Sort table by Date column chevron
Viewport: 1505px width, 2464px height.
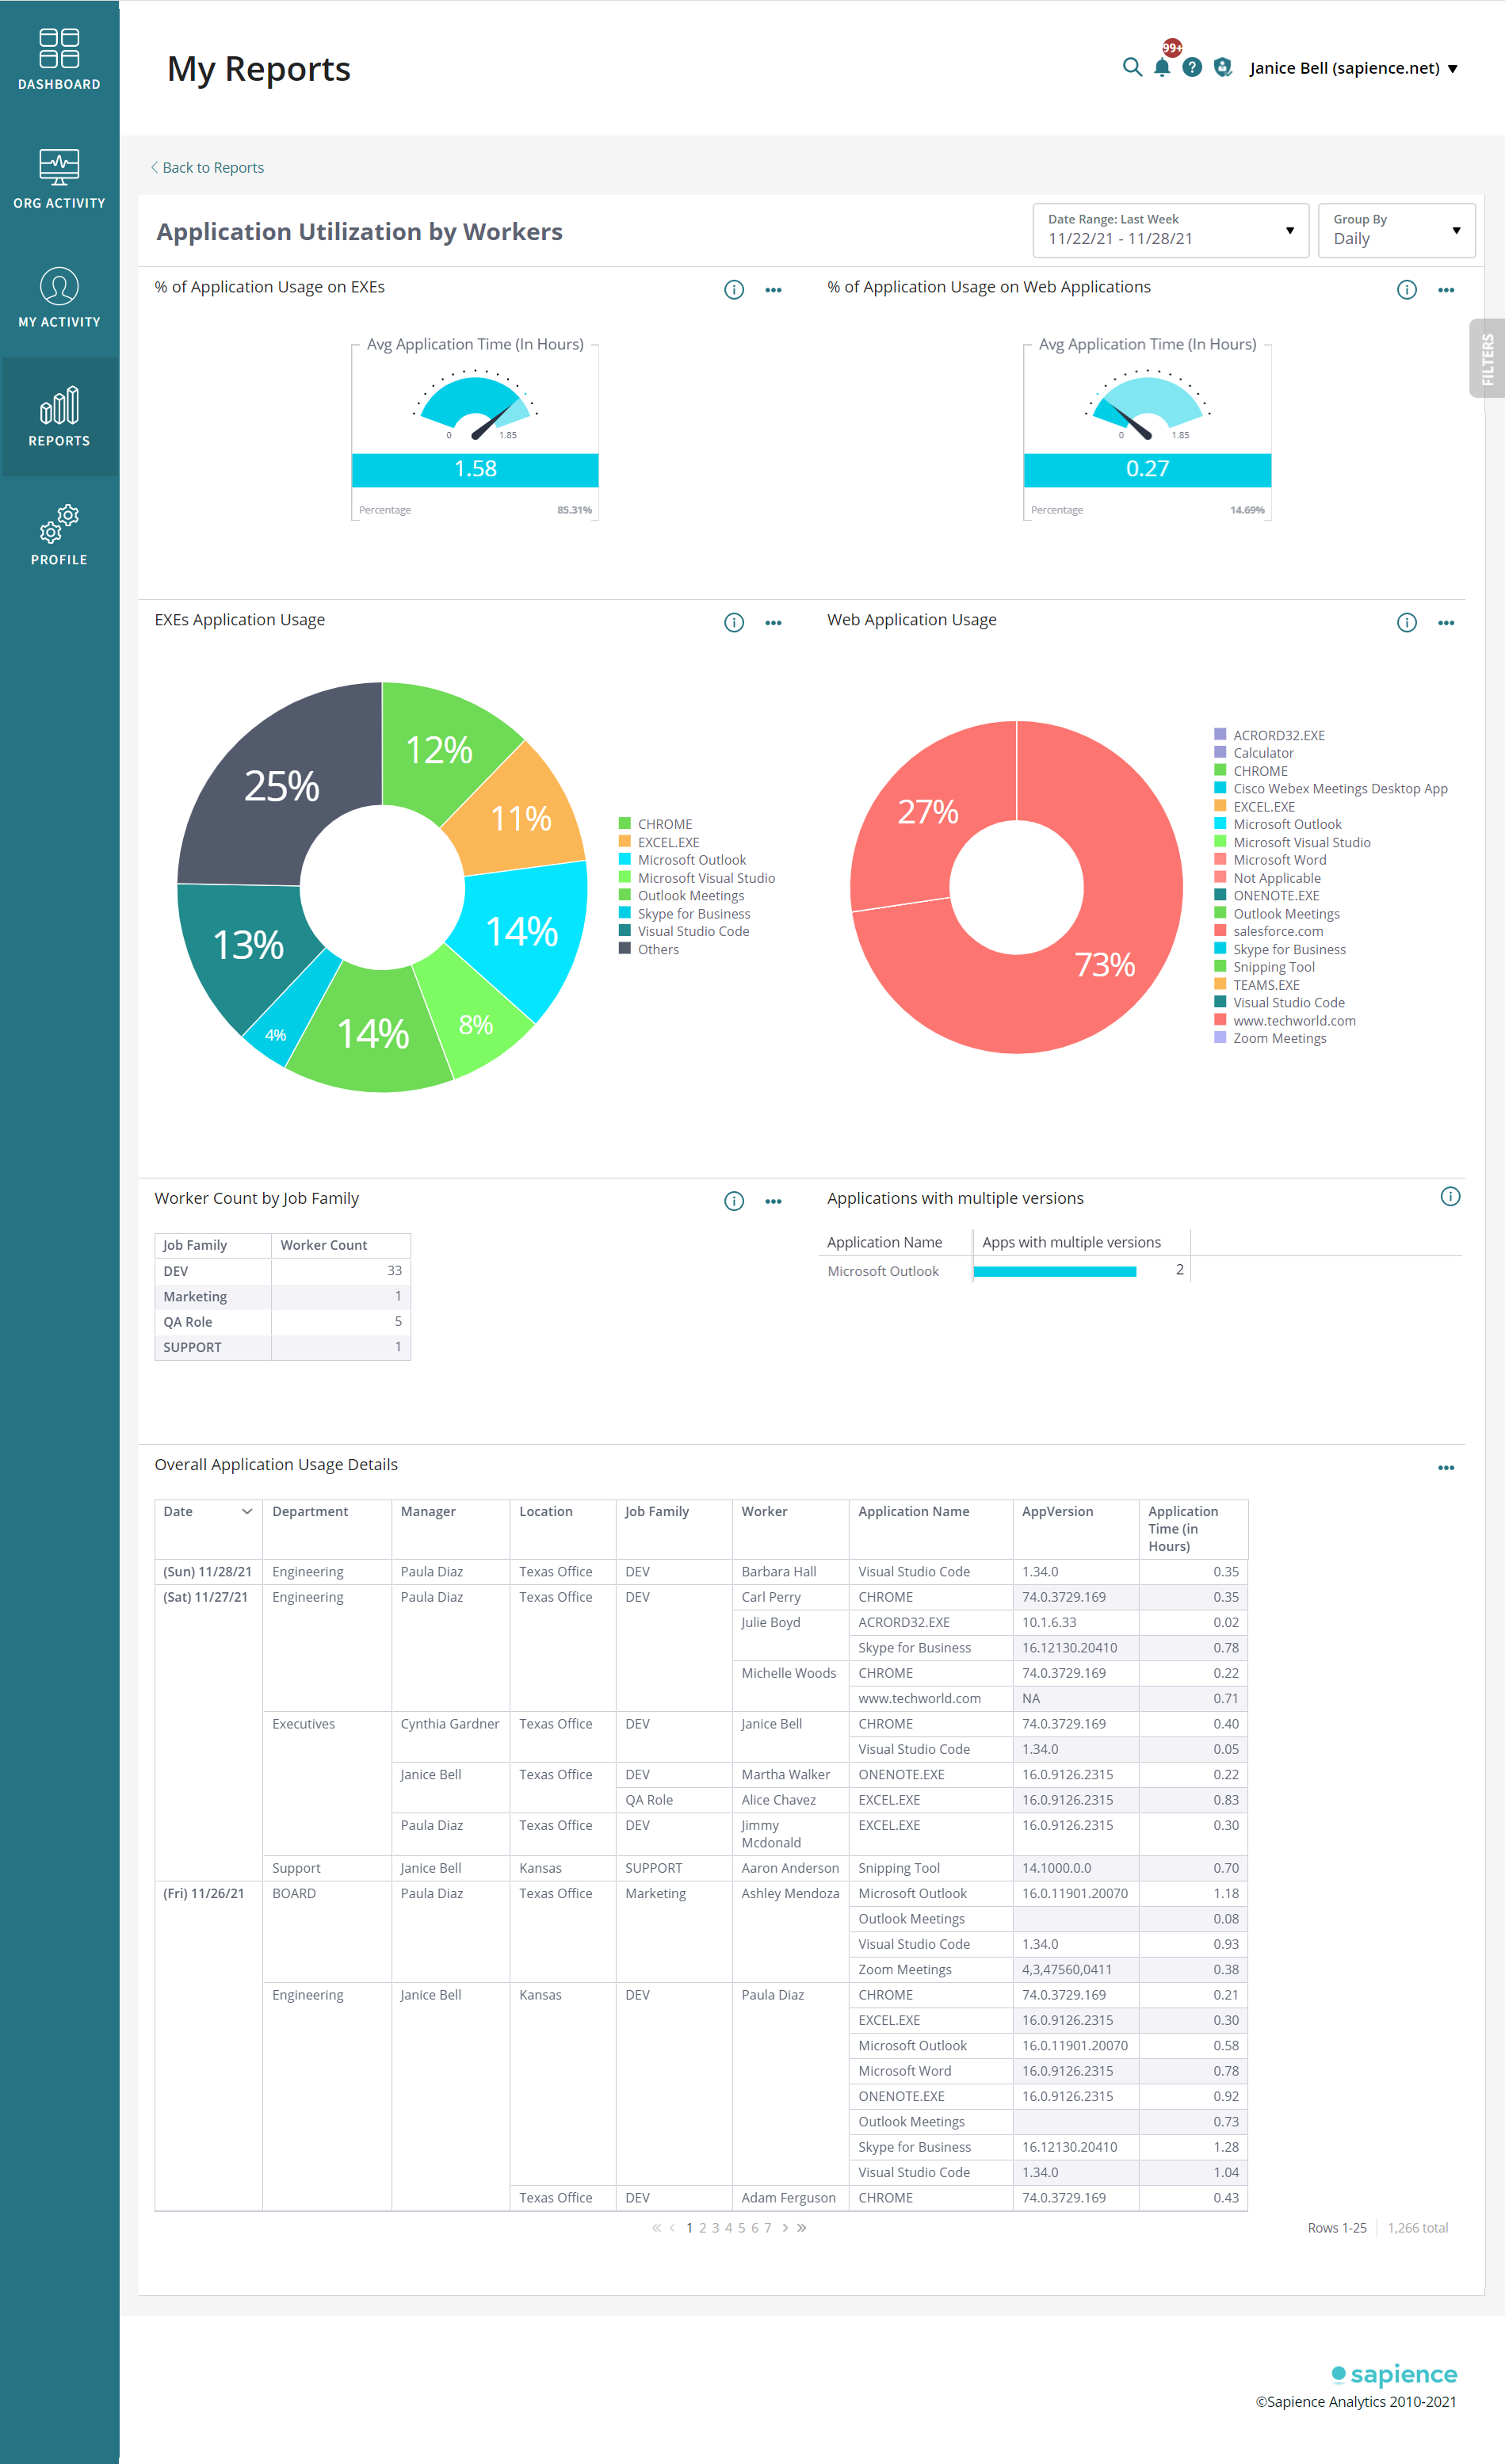(247, 1512)
